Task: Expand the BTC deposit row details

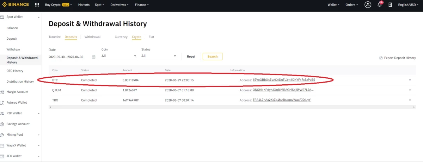Action: [410, 80]
